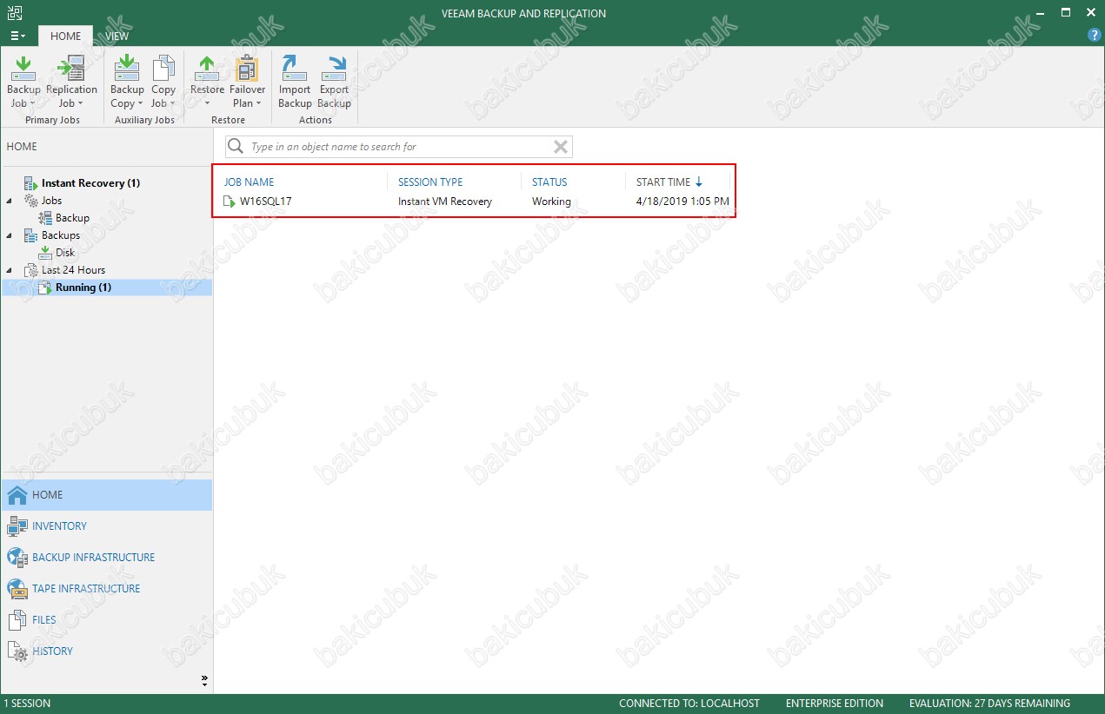The image size is (1105, 714).
Task: Select the Backup node under Jobs
Action: (72, 218)
